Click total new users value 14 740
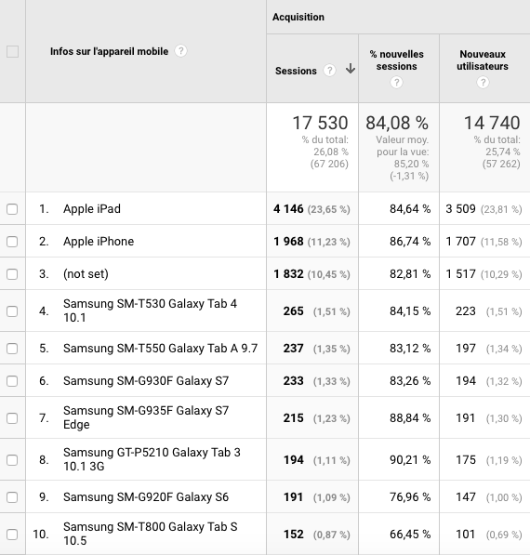Screen dimensions: 530x555 click(x=492, y=123)
